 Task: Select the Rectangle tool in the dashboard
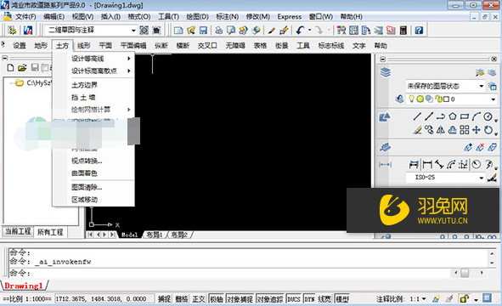pos(465,116)
